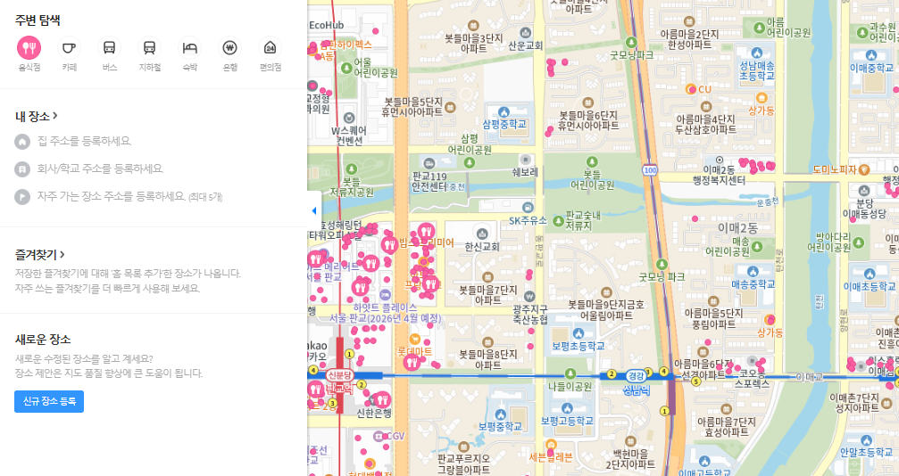Screen dimensions: 899x476
Task: Click the 매송 어린이공원 marker
Action: (x=756, y=247)
